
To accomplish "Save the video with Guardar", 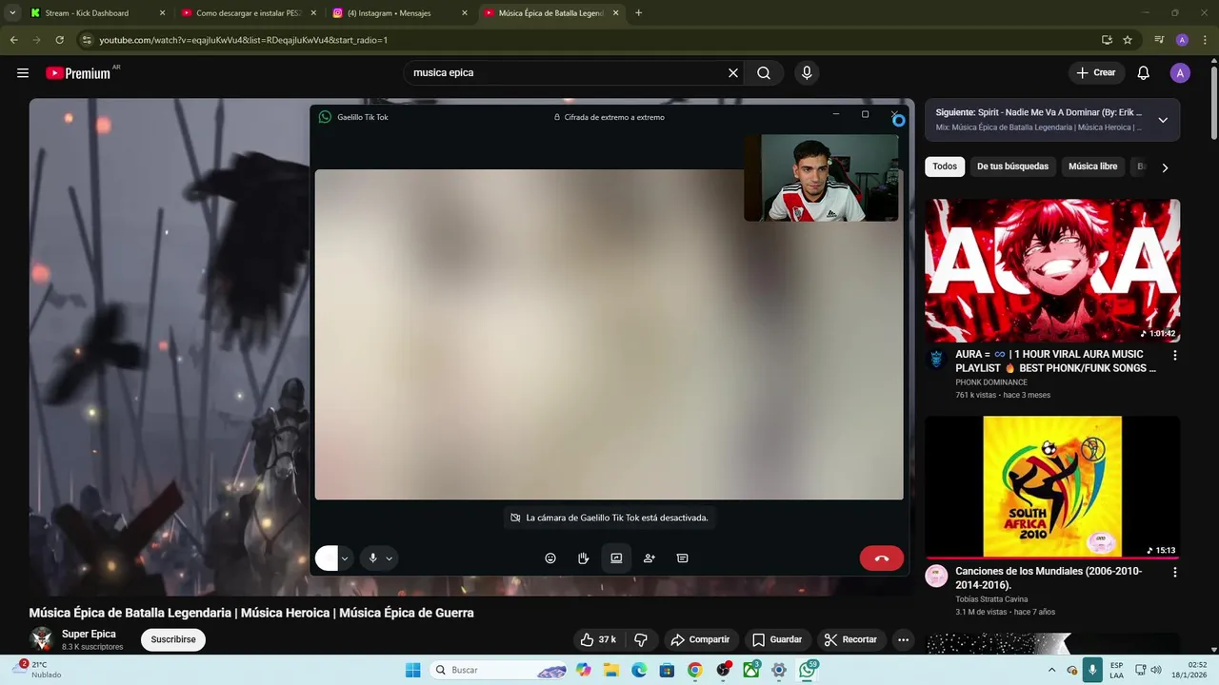I will pyautogui.click(x=777, y=639).
